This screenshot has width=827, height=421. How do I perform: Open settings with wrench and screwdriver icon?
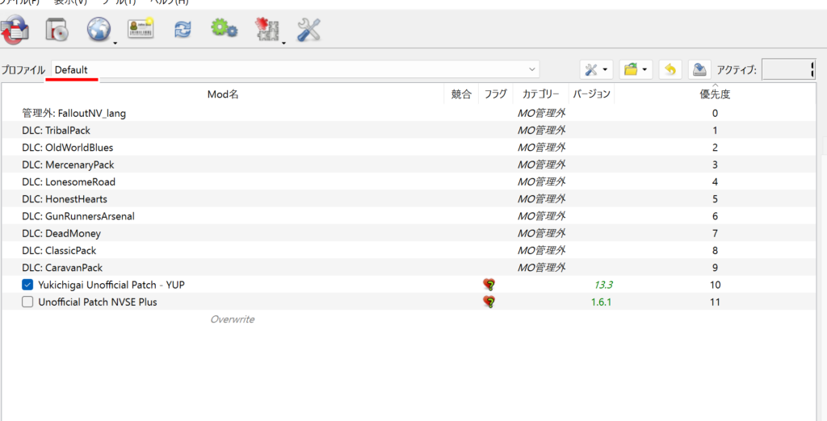coord(309,30)
